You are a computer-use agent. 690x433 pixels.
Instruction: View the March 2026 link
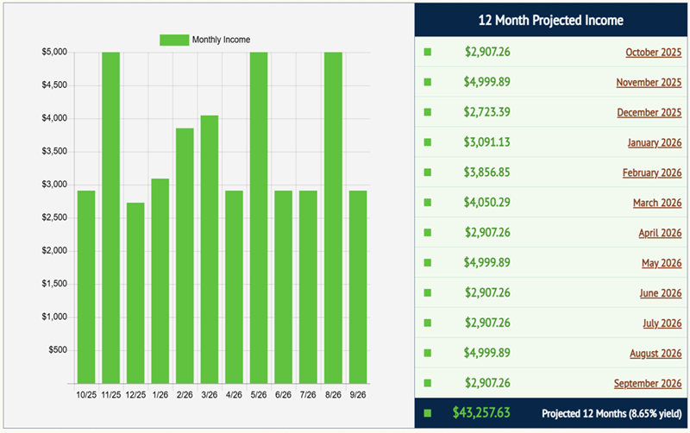658,203
